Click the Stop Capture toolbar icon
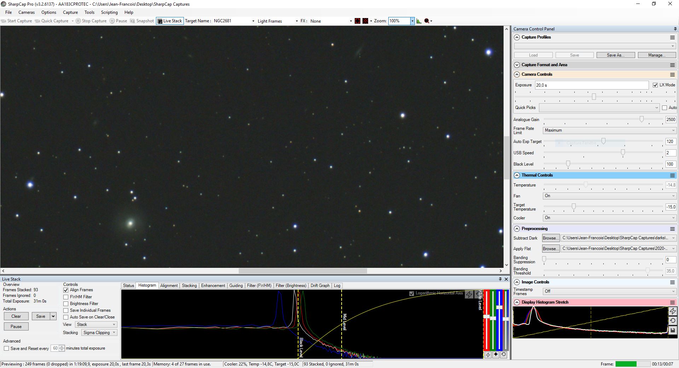The image size is (679, 368). (78, 21)
